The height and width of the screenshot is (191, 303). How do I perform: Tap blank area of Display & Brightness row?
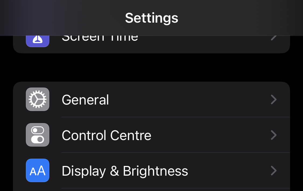click(x=229, y=171)
